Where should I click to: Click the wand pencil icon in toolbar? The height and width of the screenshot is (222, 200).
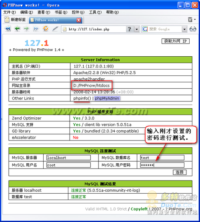[55, 29]
